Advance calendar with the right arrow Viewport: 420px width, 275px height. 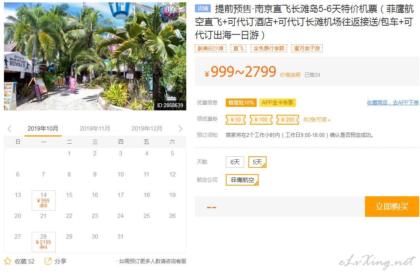(180, 129)
